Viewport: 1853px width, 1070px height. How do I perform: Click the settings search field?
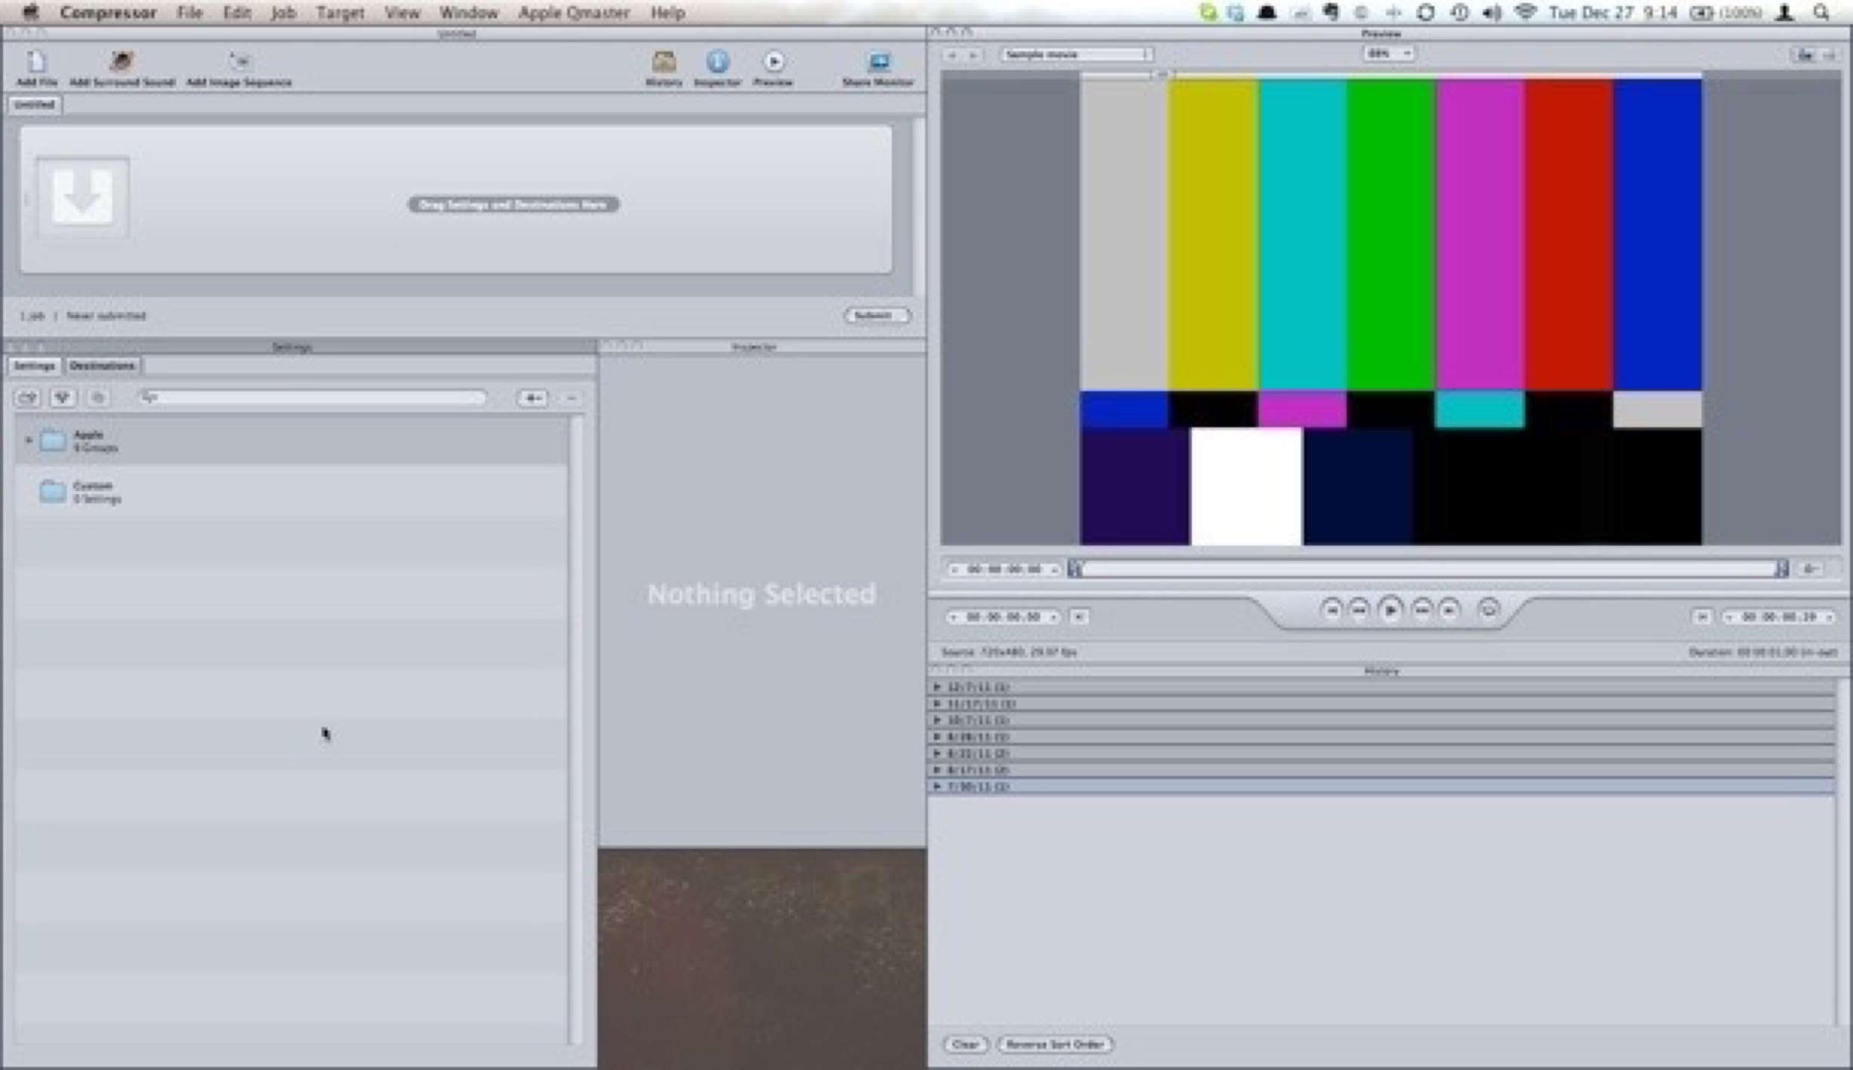(x=314, y=397)
